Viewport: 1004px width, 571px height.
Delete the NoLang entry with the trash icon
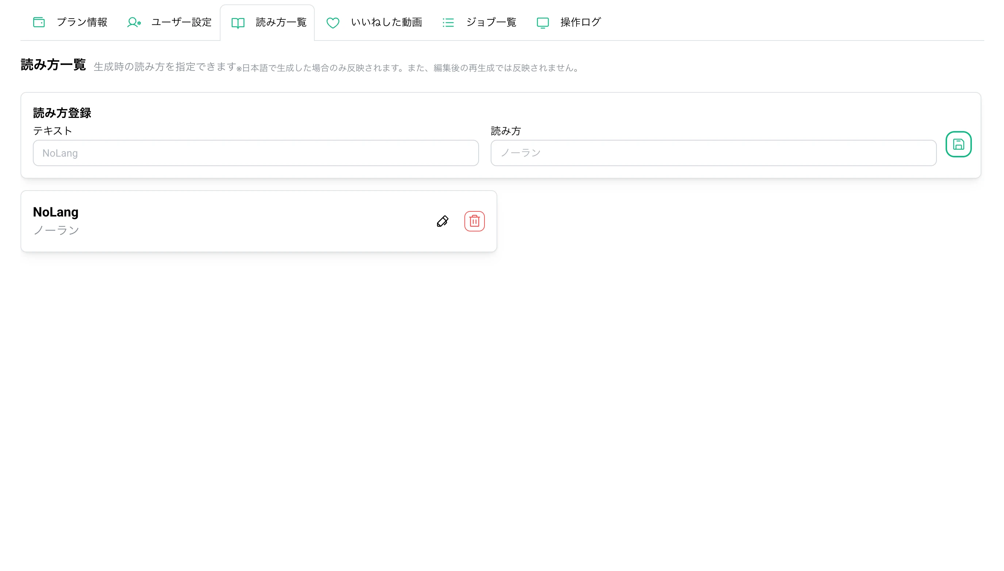[x=475, y=221]
